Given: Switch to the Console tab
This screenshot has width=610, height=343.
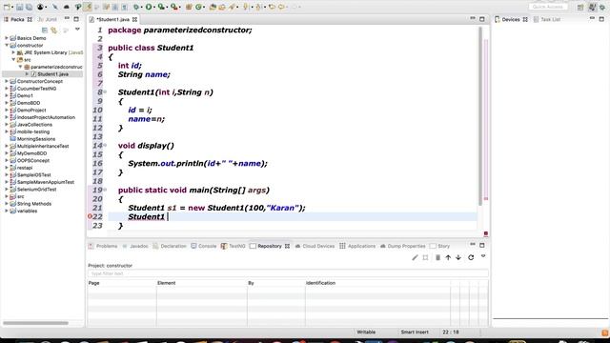Looking at the screenshot, I should pyautogui.click(x=203, y=246).
